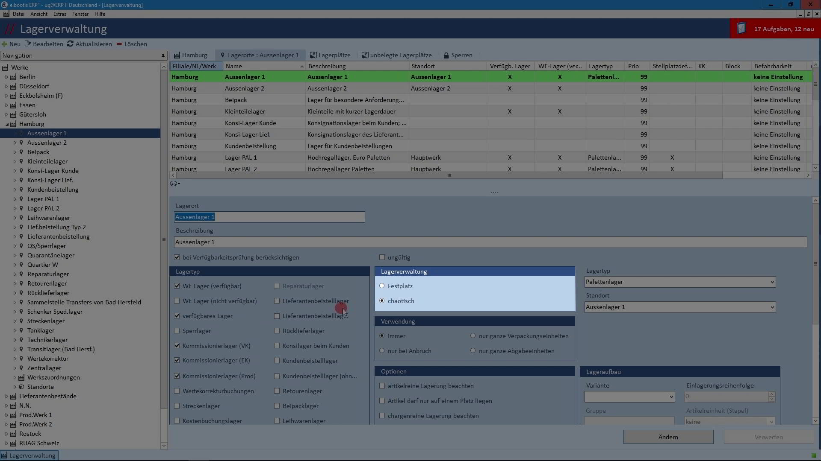Click location pin icon of Zentrallager
The height and width of the screenshot is (461, 821).
[x=21, y=368]
